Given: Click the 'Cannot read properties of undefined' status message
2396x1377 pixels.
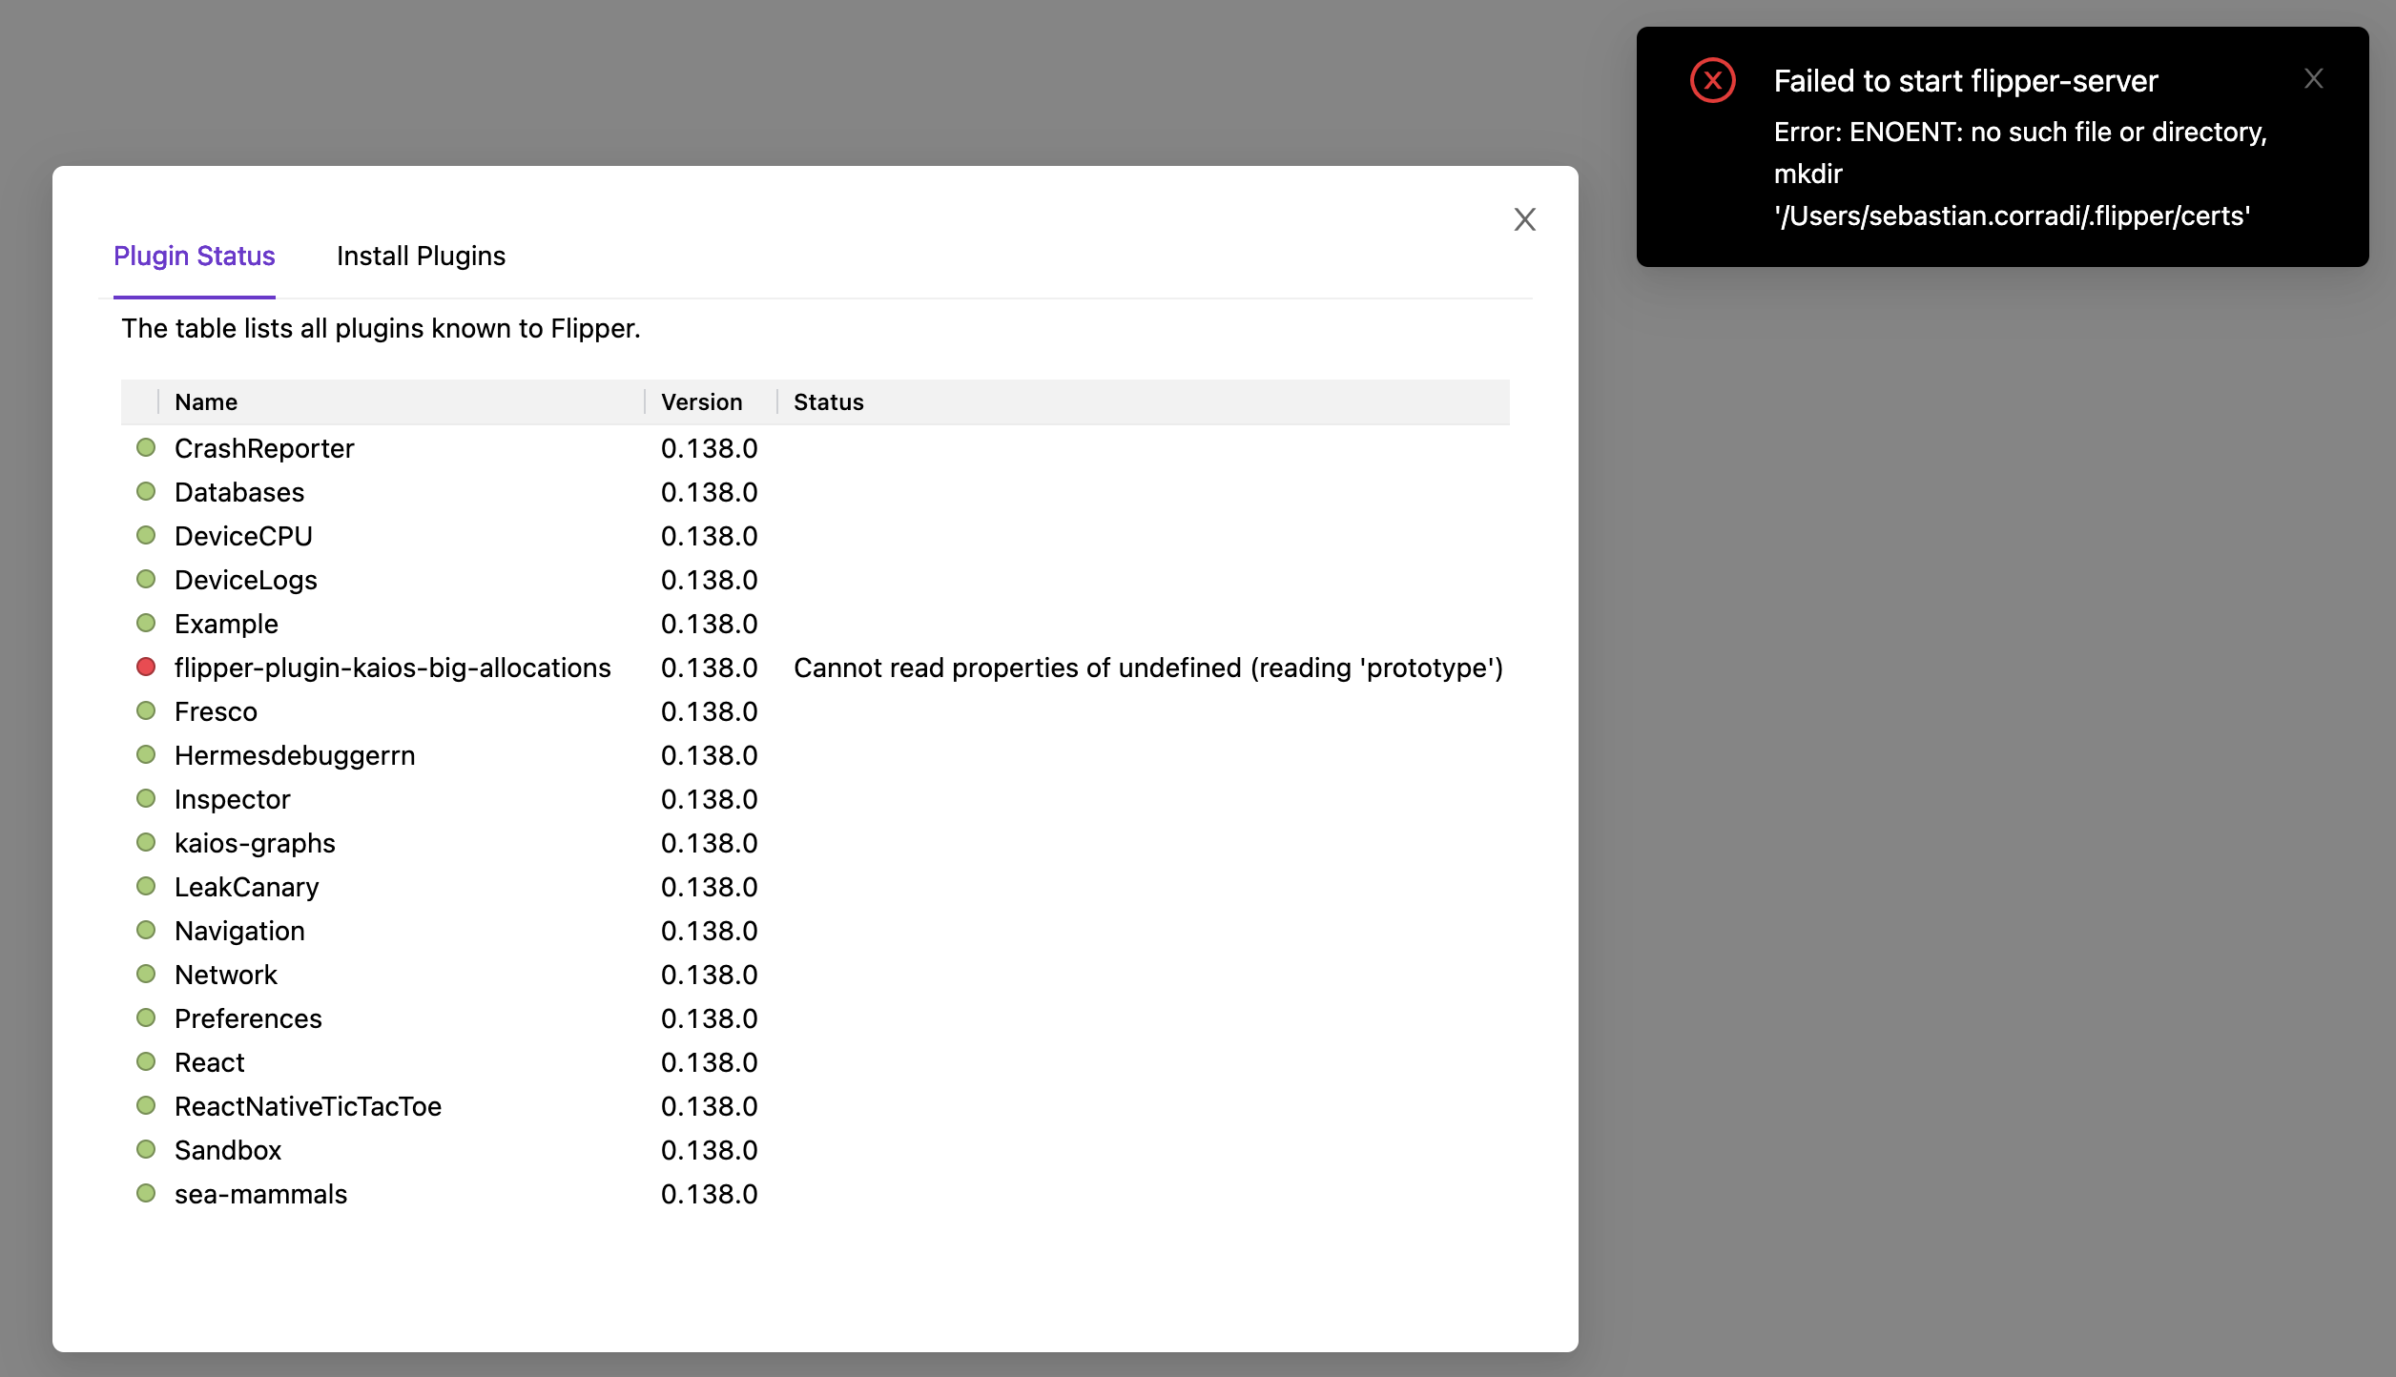Looking at the screenshot, I should pyautogui.click(x=1147, y=668).
